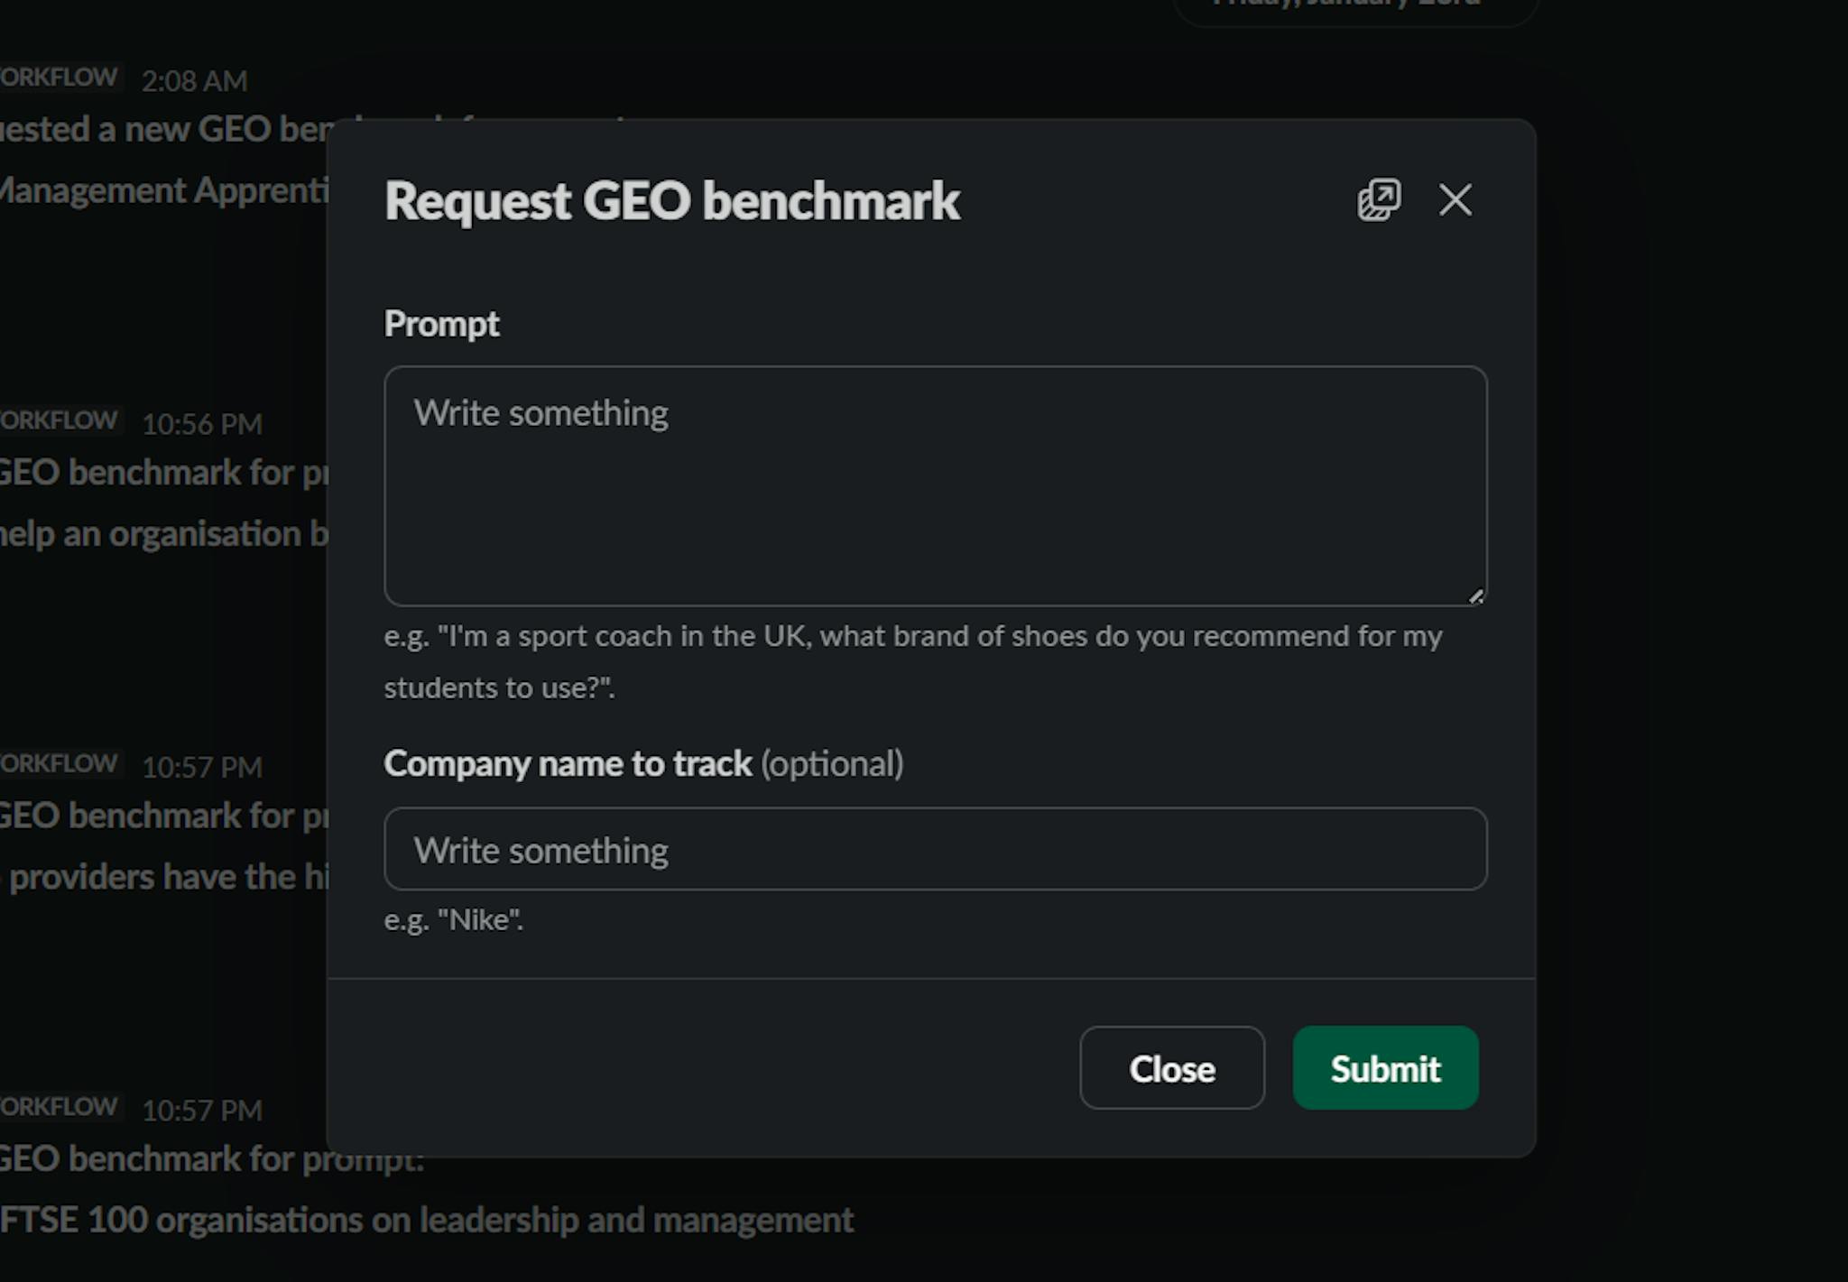Dismiss the dialog with the X icon
Screen dimensions: 1848x1282
(1455, 200)
